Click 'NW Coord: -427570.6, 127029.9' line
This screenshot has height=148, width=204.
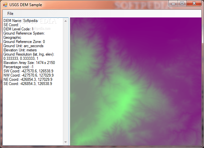28,75
